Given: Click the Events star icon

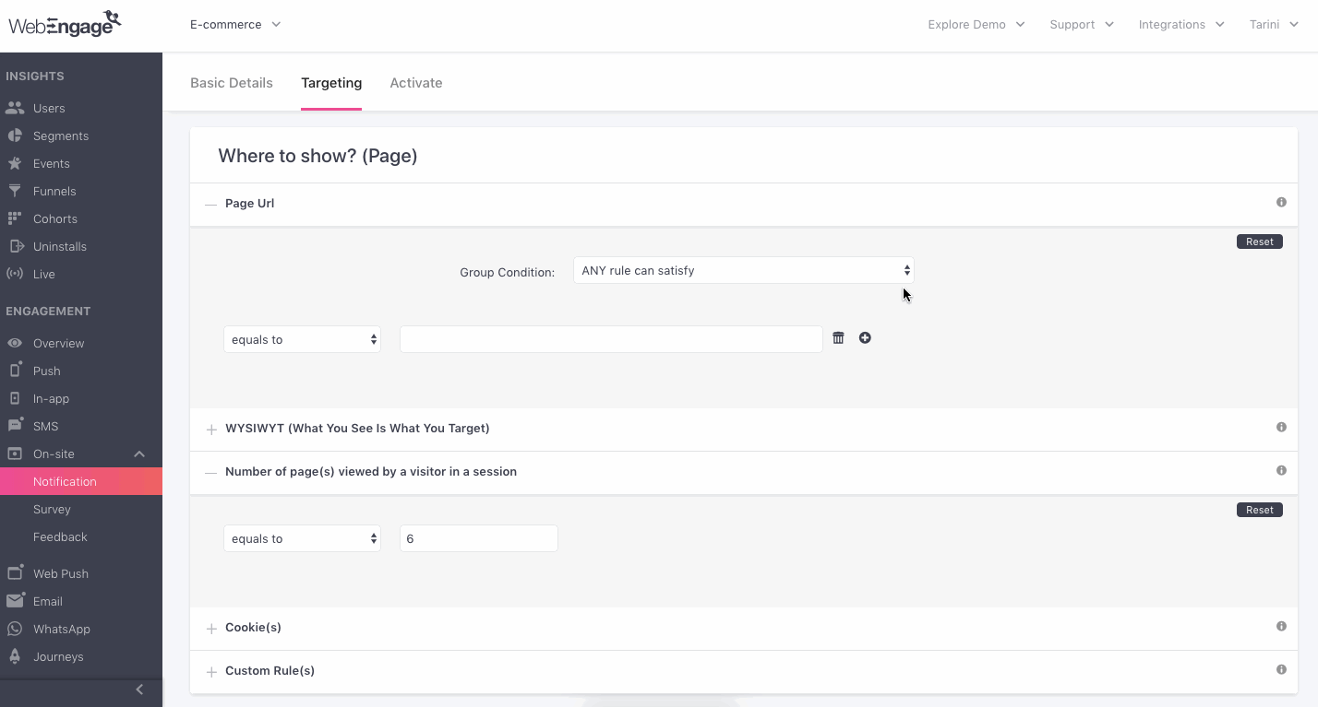Looking at the screenshot, I should click(x=14, y=163).
